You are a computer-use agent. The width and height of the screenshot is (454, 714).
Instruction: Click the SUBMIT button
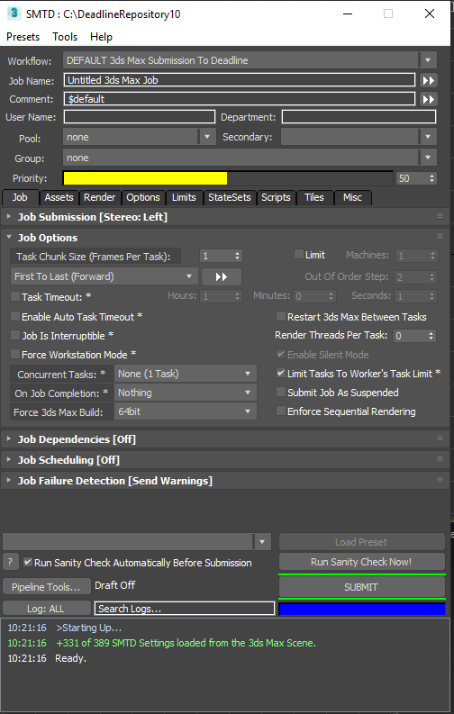pos(361,587)
